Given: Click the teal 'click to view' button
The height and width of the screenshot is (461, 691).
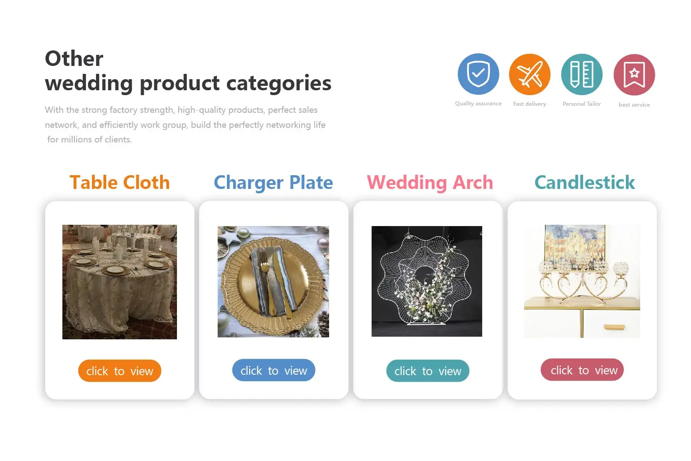Looking at the screenshot, I should click(428, 371).
